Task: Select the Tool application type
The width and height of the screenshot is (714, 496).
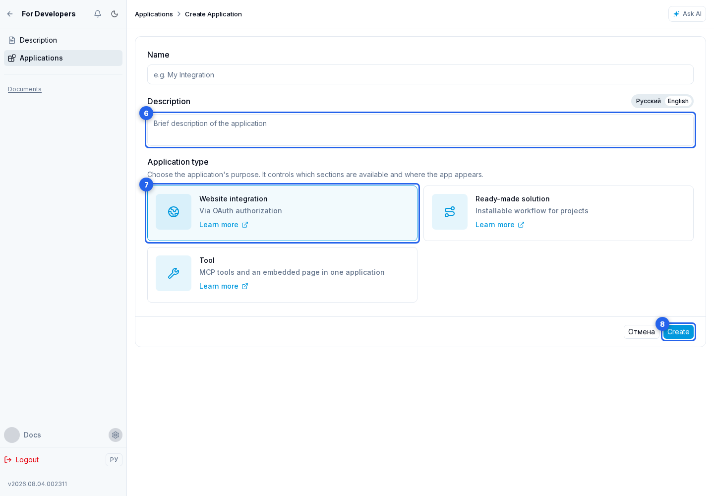Action: pos(282,275)
